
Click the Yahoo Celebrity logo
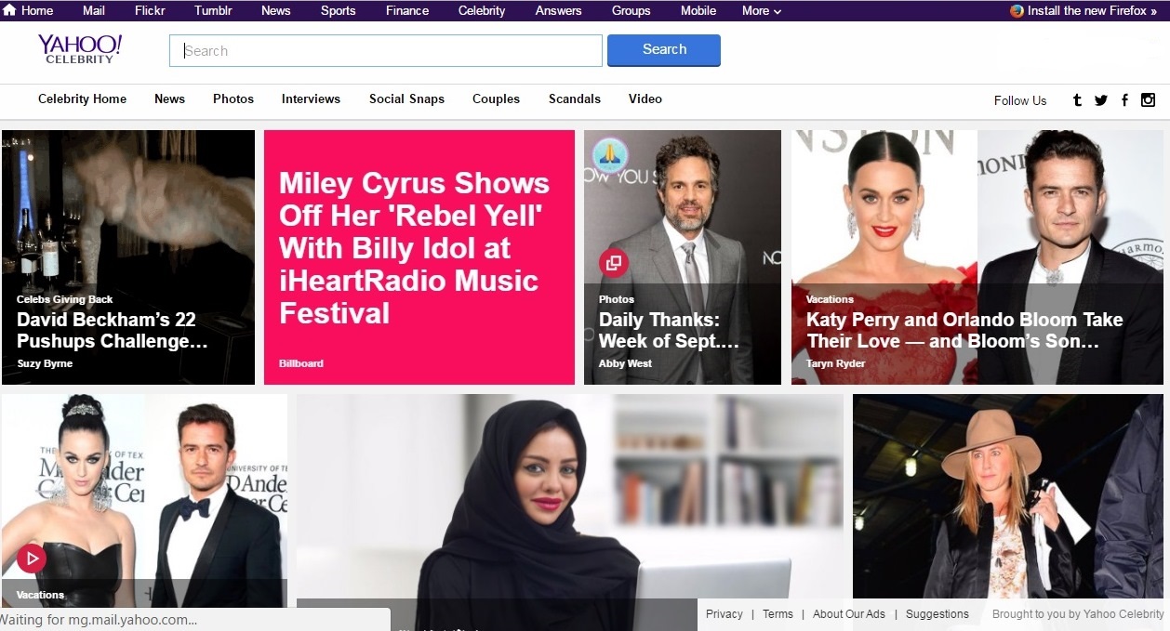80,49
